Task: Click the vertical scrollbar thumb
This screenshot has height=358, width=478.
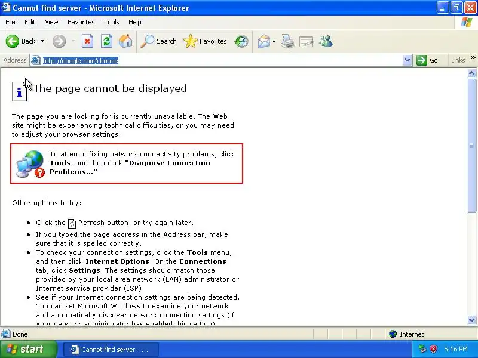Action: pos(471,146)
